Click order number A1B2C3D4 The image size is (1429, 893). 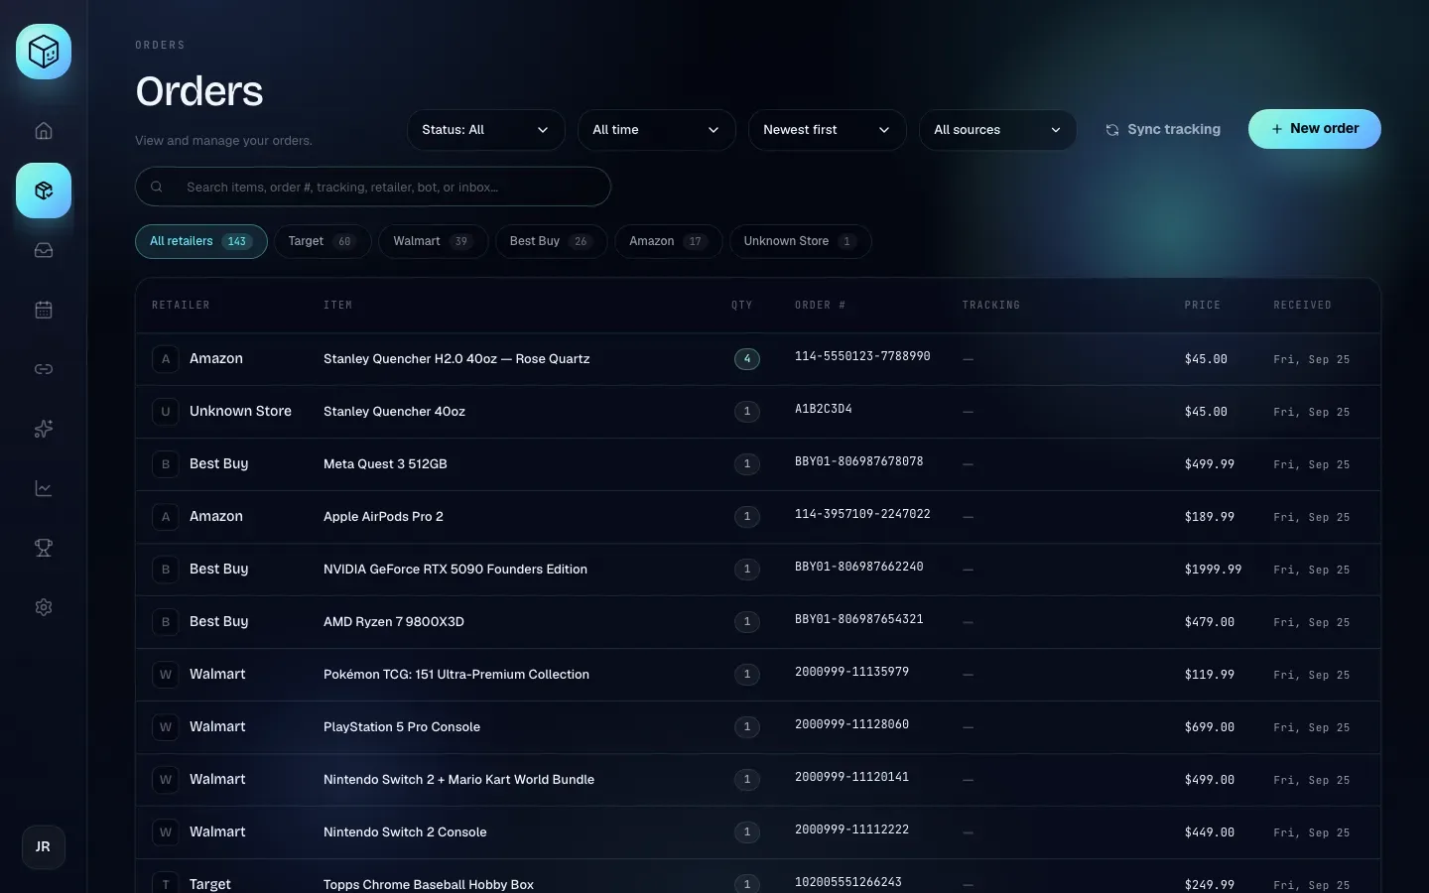point(824,409)
